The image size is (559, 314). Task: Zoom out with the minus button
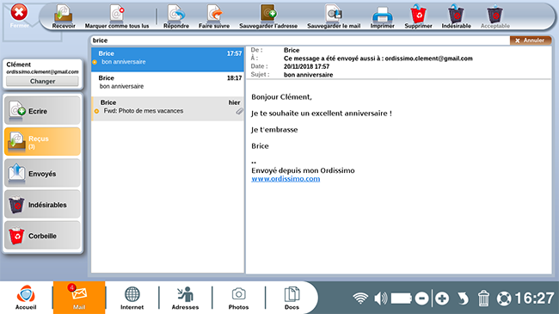(x=421, y=299)
